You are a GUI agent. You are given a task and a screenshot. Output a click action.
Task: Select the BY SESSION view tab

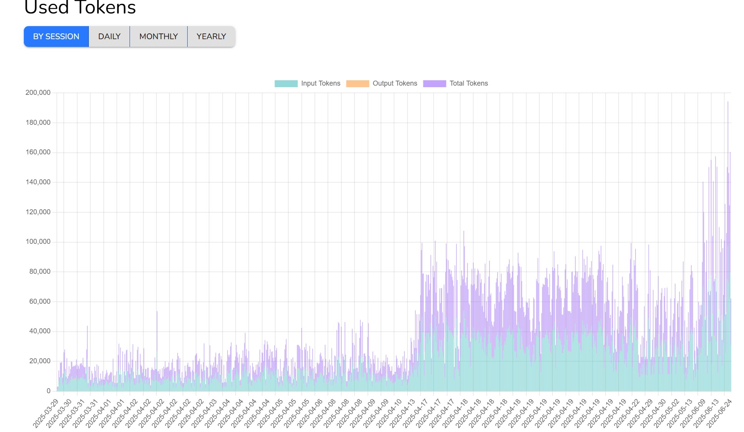click(x=56, y=36)
